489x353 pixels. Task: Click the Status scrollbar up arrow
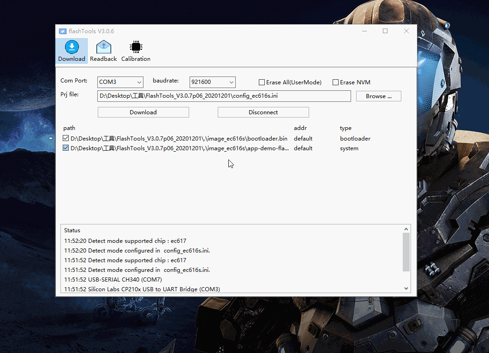(x=406, y=229)
